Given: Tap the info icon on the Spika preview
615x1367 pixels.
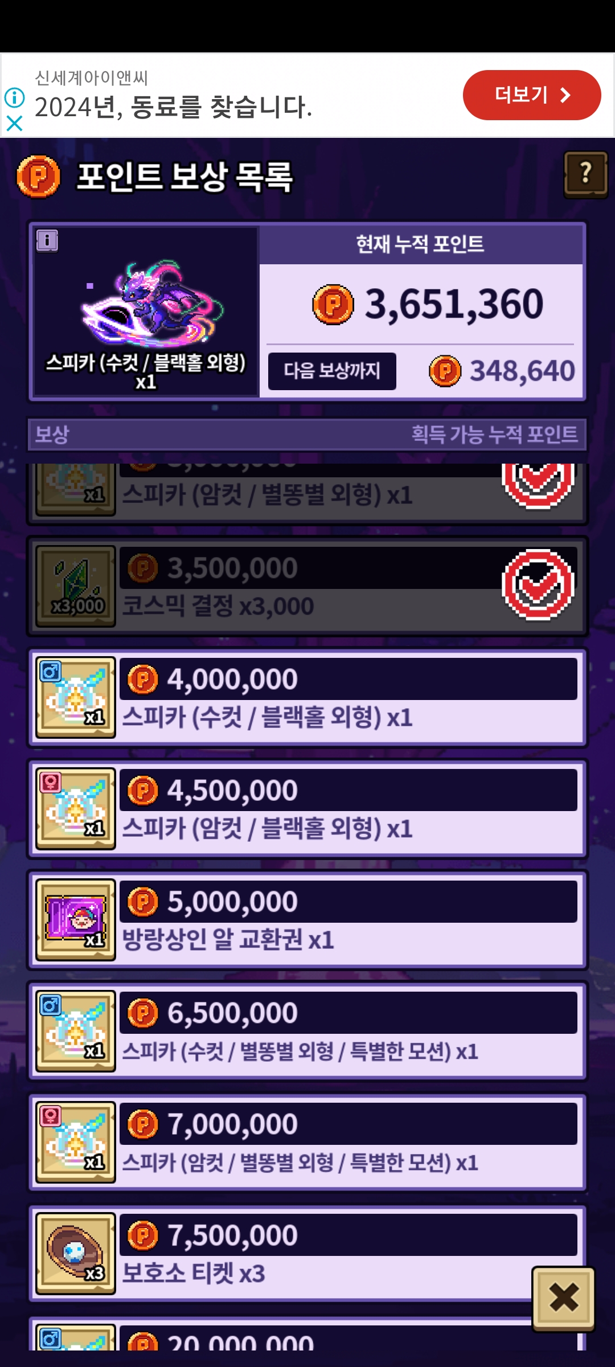Looking at the screenshot, I should click(47, 240).
